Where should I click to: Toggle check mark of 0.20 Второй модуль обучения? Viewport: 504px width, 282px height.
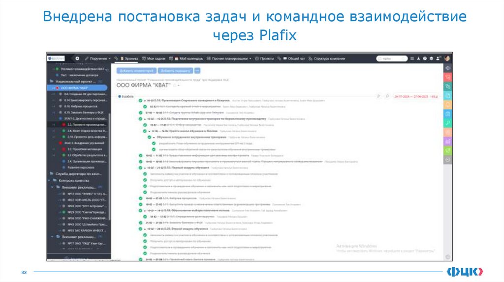(x=140, y=229)
